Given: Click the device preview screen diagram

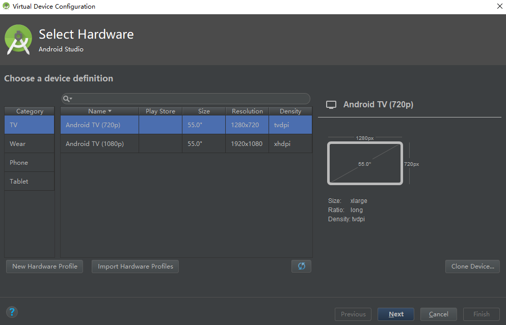Looking at the screenshot, I should coord(365,163).
